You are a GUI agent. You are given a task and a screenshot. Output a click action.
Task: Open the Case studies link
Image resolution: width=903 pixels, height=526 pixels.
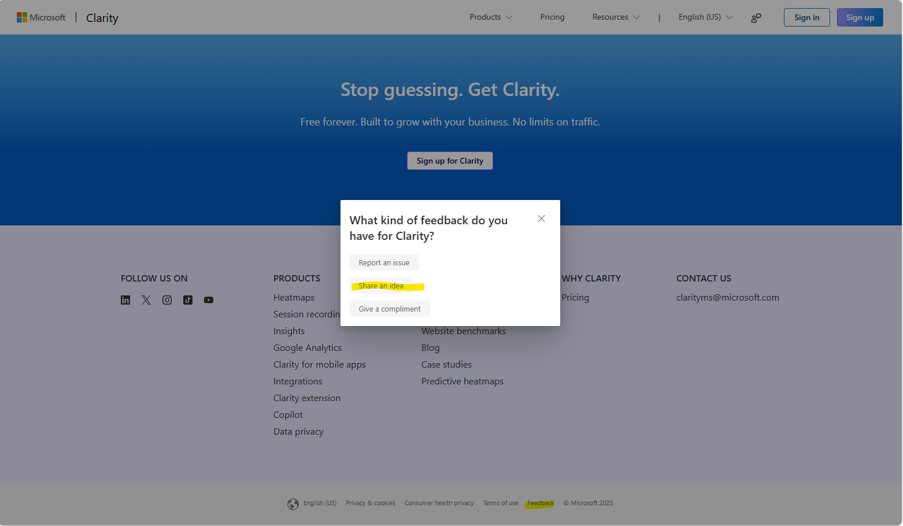(446, 365)
